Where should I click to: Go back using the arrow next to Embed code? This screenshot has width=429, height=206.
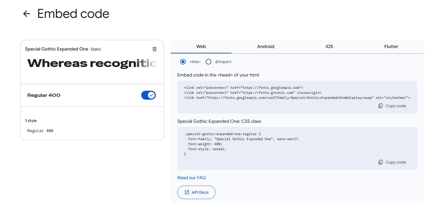coord(27,14)
